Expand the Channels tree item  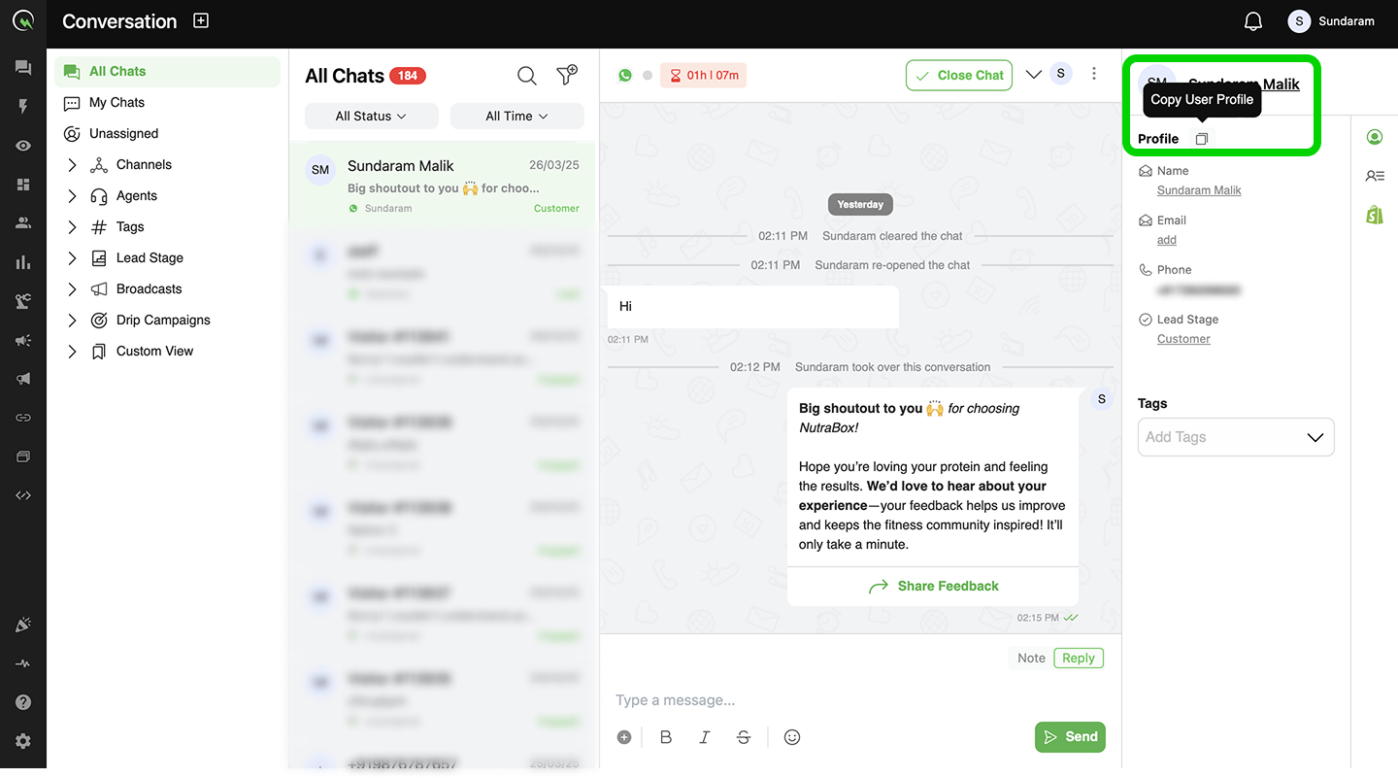(x=72, y=165)
